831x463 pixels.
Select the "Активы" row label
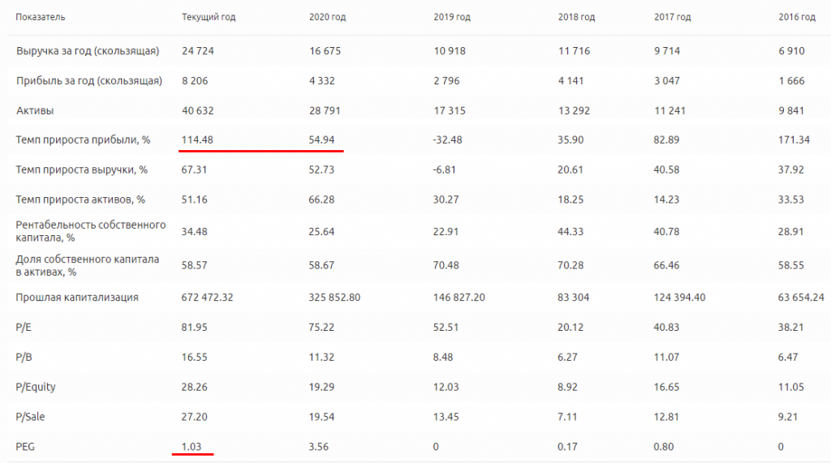click(33, 110)
